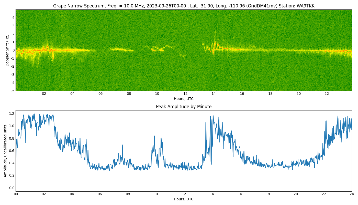This screenshot has width=358, height=205.
Task: Click the 0.0 amplitude axis tick label
Action: point(12,188)
